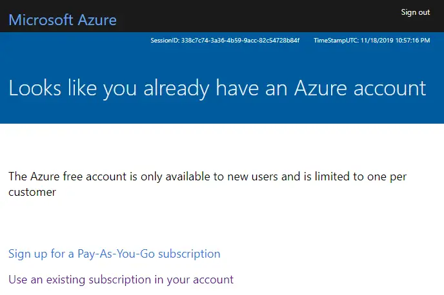Click the SessionID label in the banner
444x295 pixels.
[x=165, y=41]
